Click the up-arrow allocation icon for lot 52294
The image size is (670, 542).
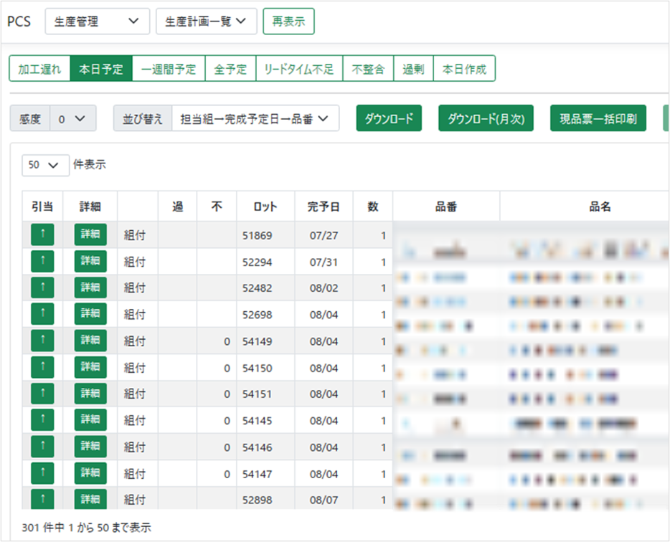tap(42, 262)
